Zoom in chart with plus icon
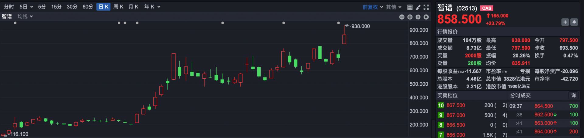Screen dimensions: 584x138 click(x=410, y=17)
